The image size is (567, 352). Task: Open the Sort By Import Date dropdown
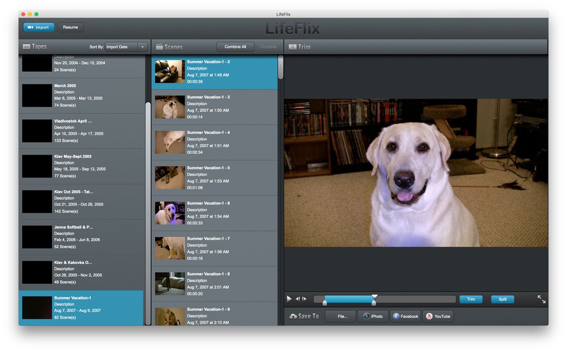[x=127, y=47]
